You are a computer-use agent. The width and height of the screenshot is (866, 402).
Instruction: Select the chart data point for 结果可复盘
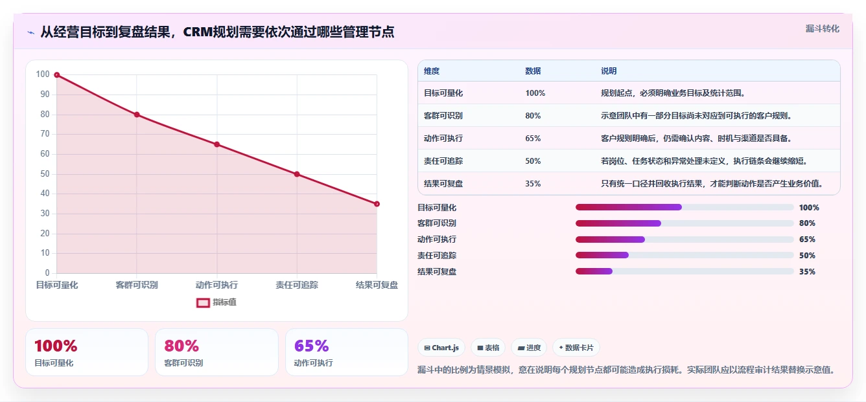pyautogui.click(x=377, y=204)
